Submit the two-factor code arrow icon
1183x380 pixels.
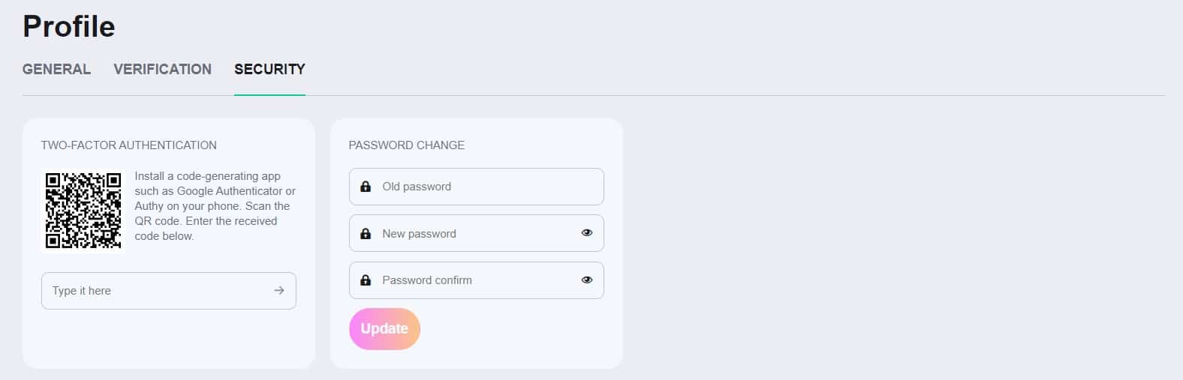(279, 291)
